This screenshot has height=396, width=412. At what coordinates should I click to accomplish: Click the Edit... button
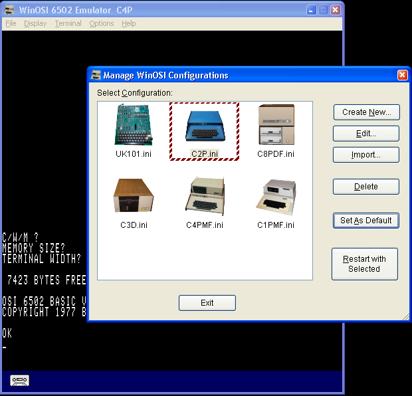(366, 134)
